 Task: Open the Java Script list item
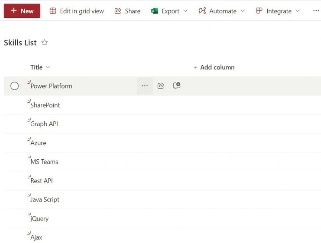[x=45, y=199]
